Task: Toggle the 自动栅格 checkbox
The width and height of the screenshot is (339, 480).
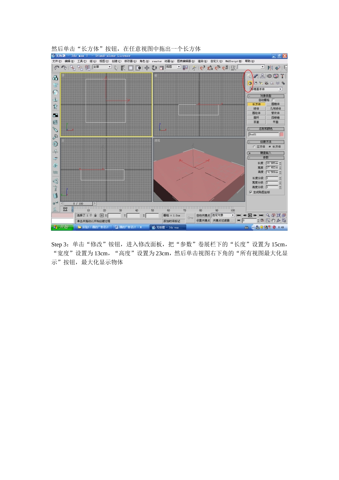Action: coord(273,100)
